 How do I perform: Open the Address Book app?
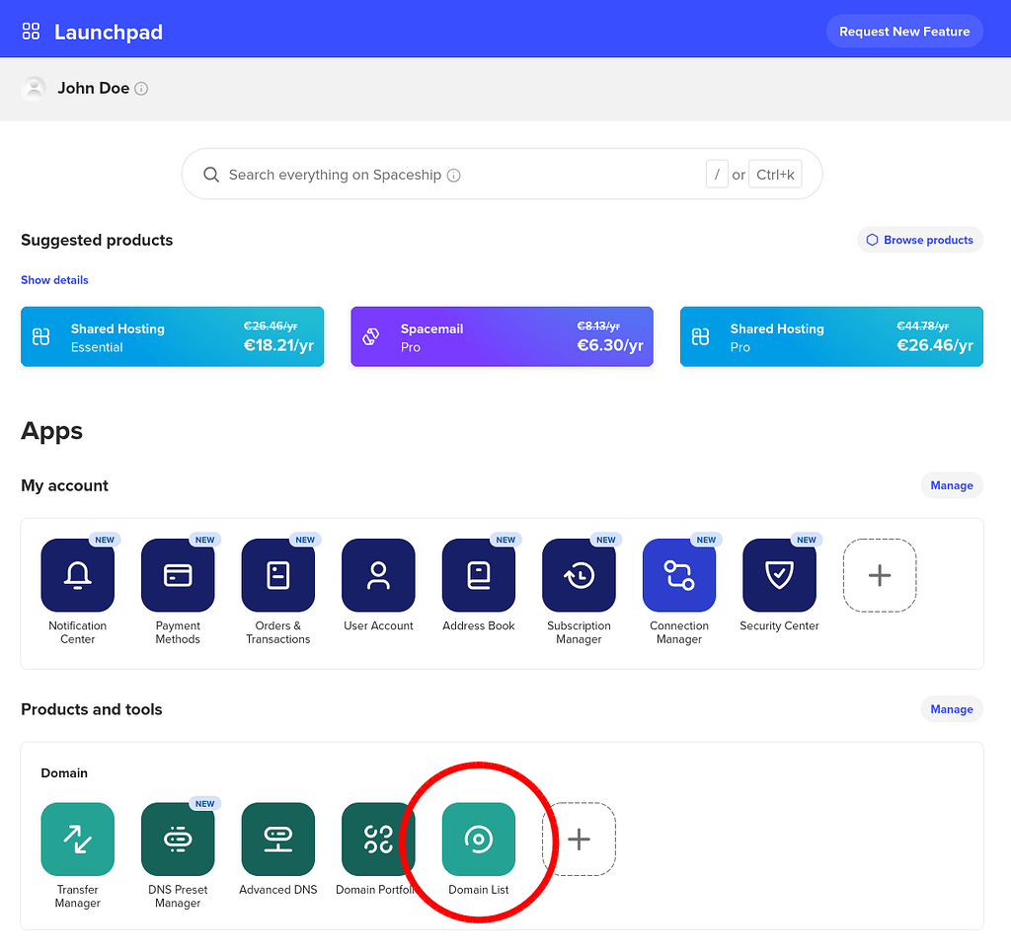479,575
